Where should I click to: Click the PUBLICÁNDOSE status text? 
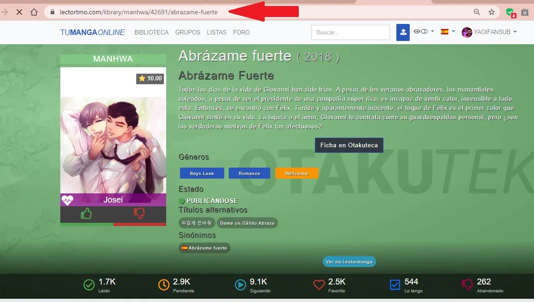pyautogui.click(x=212, y=201)
